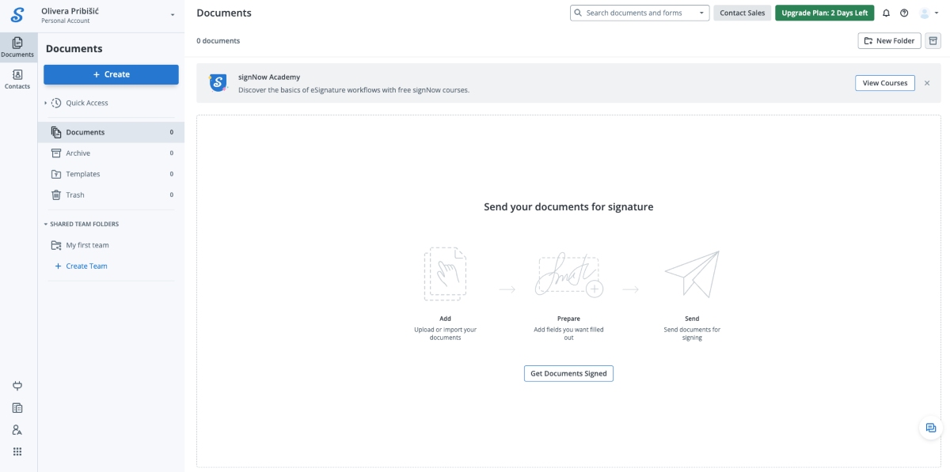Click the plug integrations icon

(17, 386)
